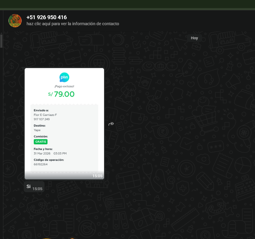Open contact +51 926 950 416 from header
The image size is (255, 239).
pos(47,17)
